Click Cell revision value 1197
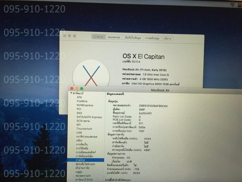 (x=141, y=131)
